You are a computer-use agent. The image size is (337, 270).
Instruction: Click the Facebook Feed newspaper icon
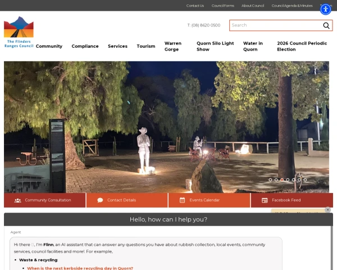(x=265, y=200)
